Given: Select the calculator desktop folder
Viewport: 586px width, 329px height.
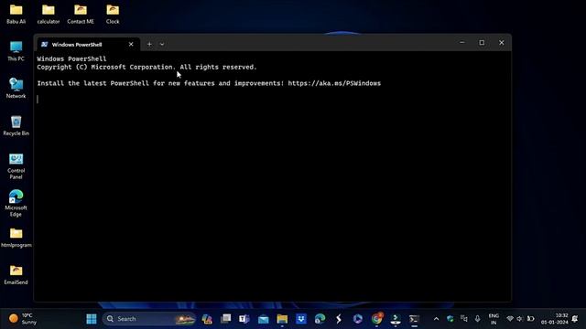Looking at the screenshot, I should [49, 15].
